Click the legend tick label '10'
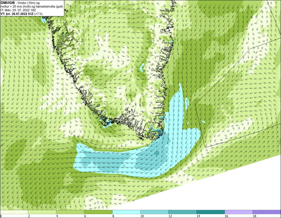The image size is (281, 218). coord(142,216)
